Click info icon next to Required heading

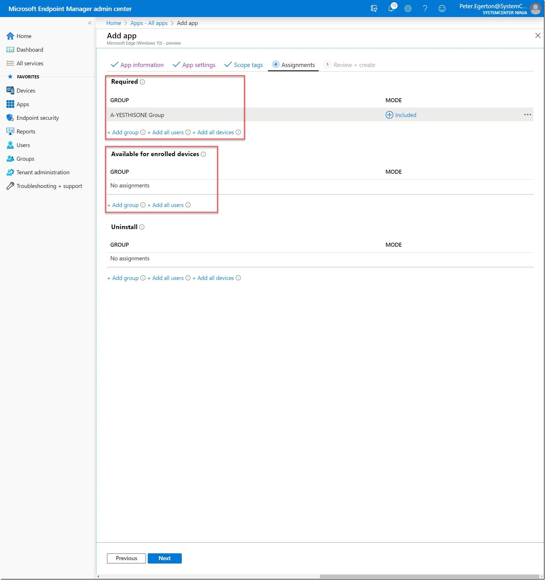pos(142,82)
